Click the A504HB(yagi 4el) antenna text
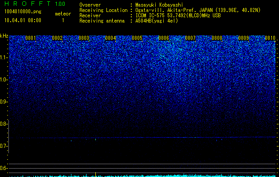This screenshot has height=177, width=279. 157,21
